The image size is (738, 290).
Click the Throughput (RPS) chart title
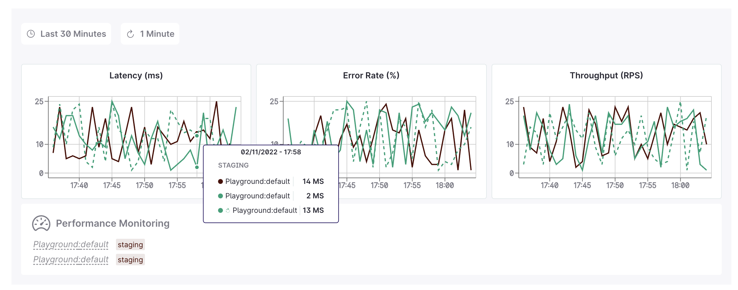[606, 75]
